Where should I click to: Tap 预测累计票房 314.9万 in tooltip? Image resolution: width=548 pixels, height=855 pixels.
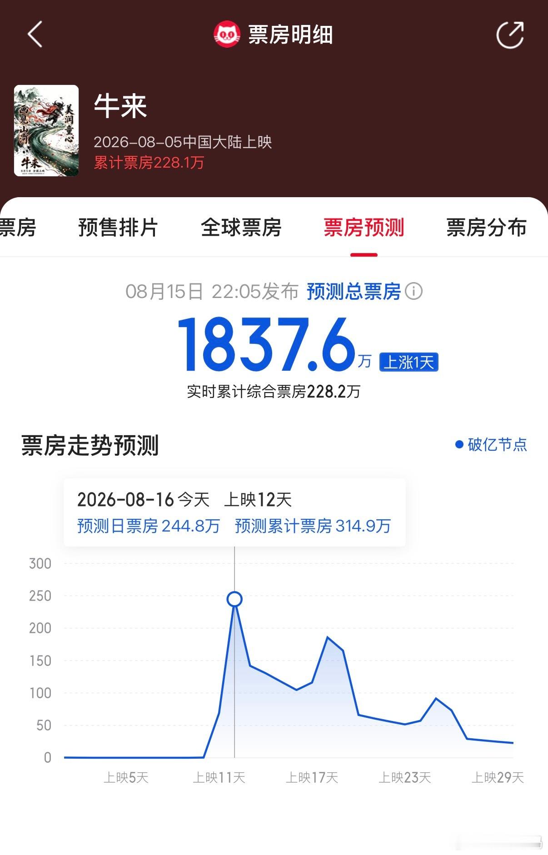click(x=313, y=526)
